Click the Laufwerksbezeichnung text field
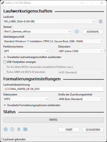 point(54,89)
